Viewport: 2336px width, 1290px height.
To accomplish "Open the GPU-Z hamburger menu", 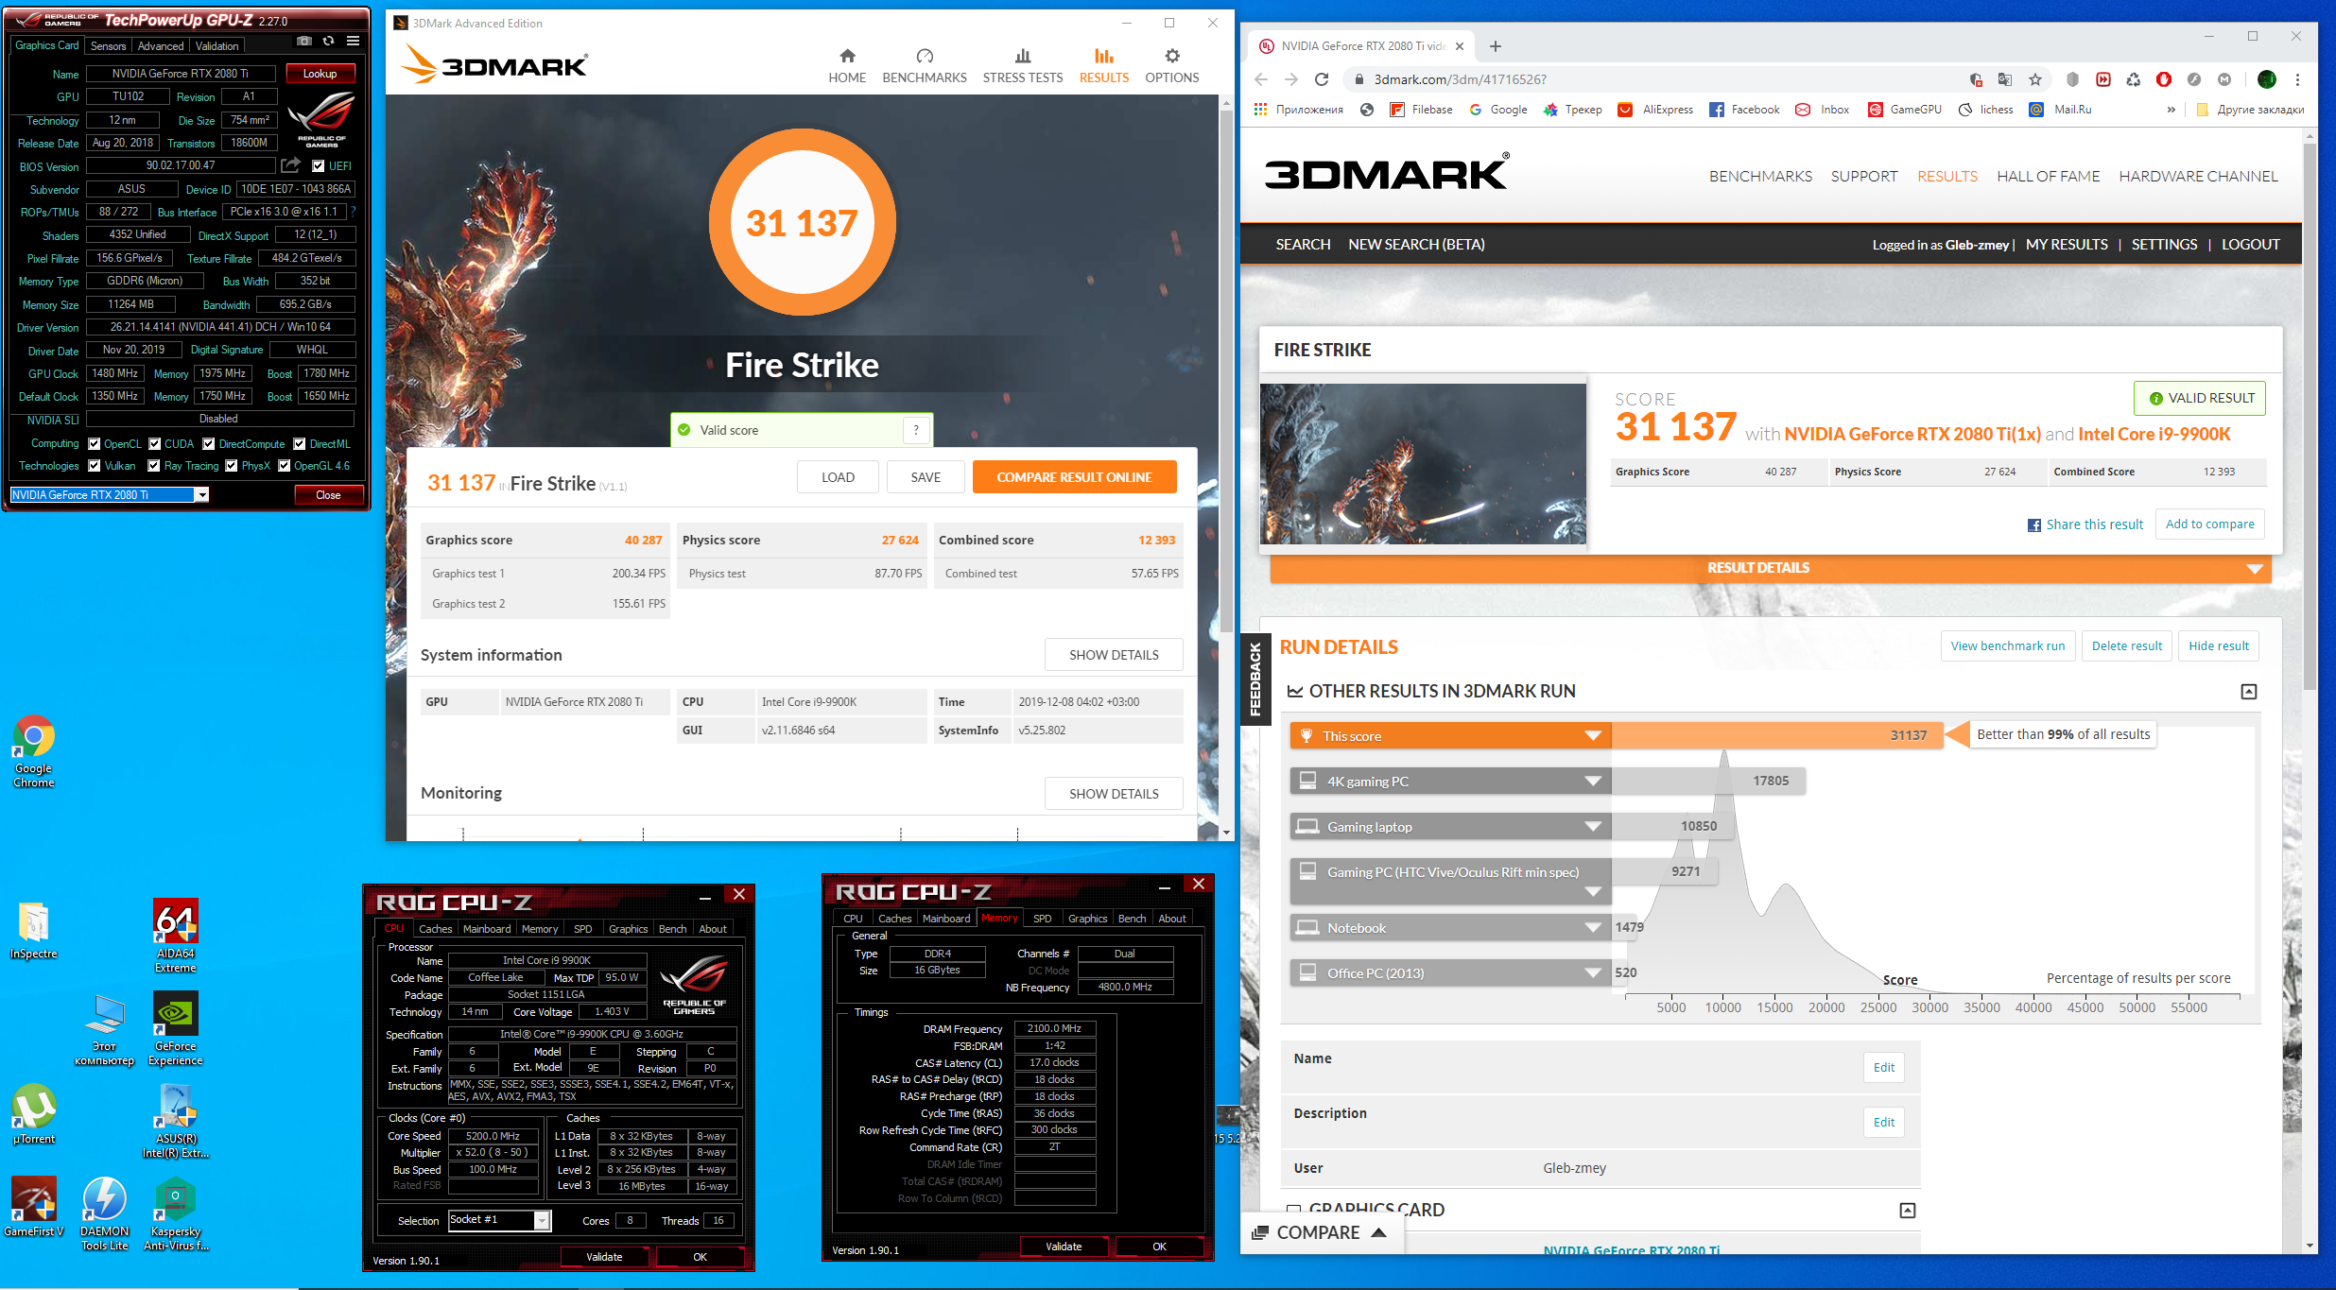I will (353, 42).
